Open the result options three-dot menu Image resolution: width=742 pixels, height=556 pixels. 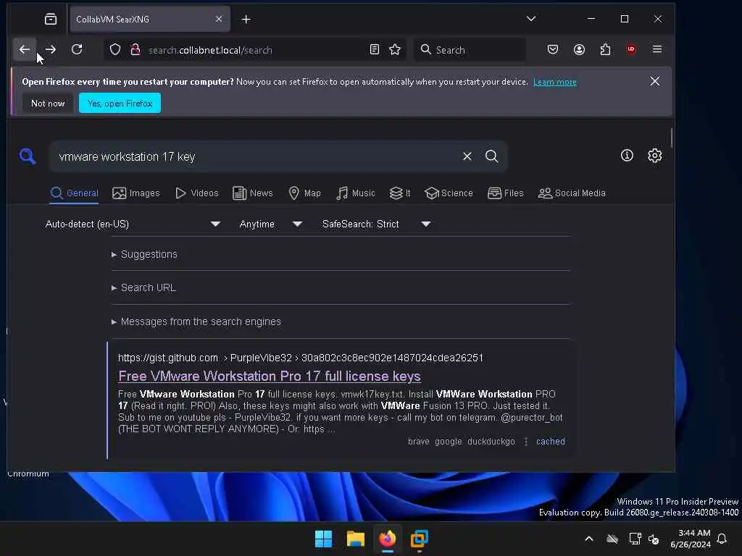526,441
